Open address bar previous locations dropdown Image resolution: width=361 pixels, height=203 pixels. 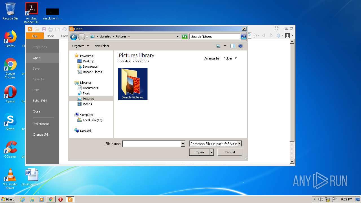[x=177, y=37]
